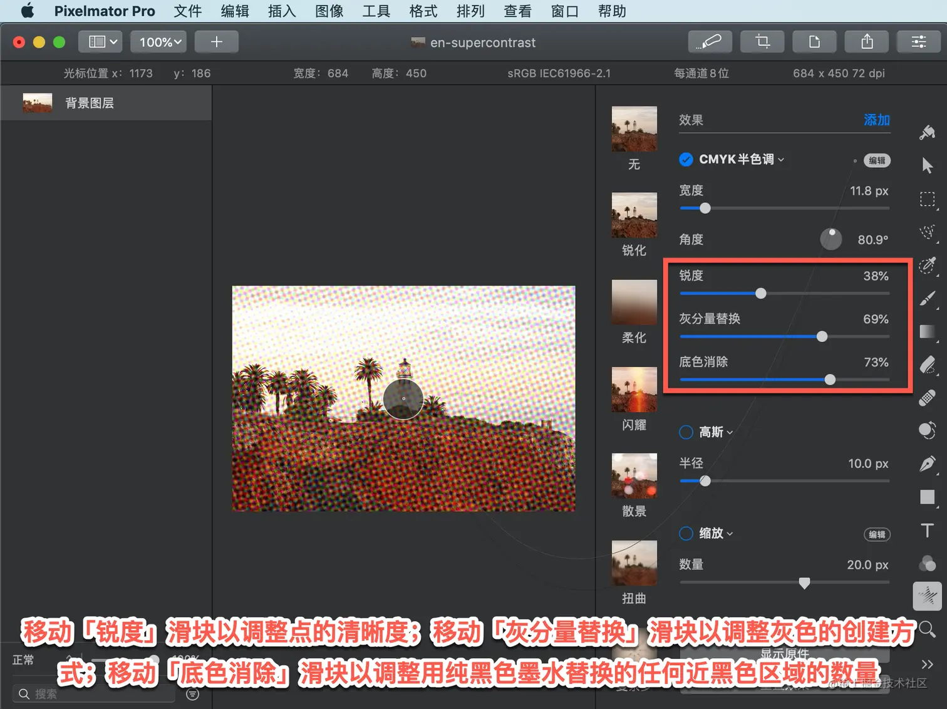Open the sidebar view options dropdown
Screen dimensions: 947x709
click(x=100, y=42)
